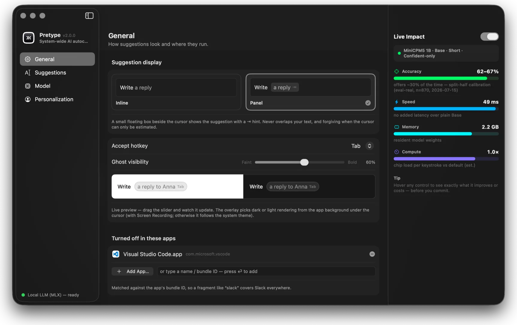Click the Visual Studio Code.app row name
Screen dimensions: 517x325
pyautogui.click(x=152, y=254)
